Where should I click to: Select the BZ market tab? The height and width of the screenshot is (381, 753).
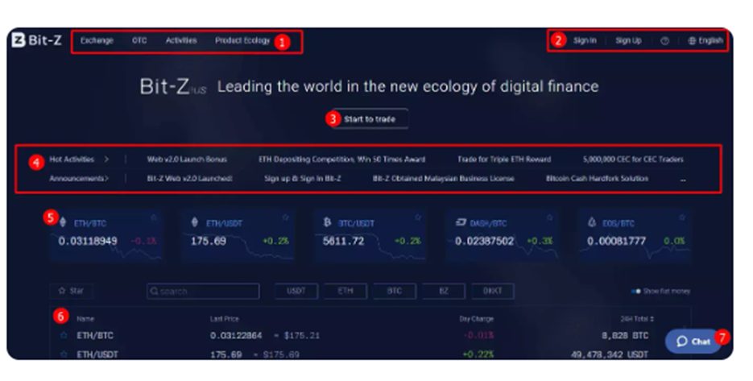click(x=444, y=291)
